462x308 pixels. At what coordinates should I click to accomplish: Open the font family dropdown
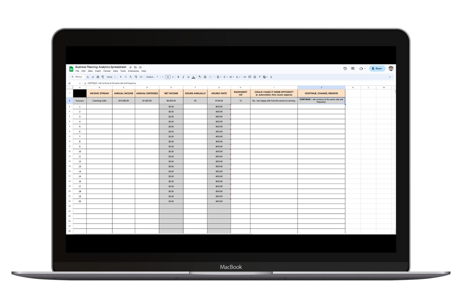pos(152,77)
